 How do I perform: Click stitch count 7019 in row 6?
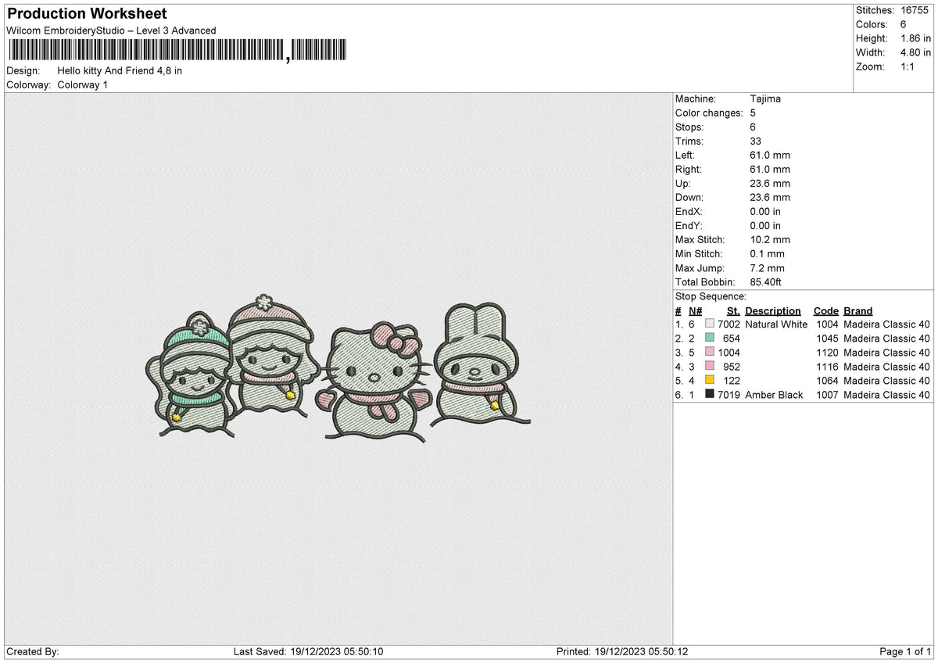pos(729,395)
